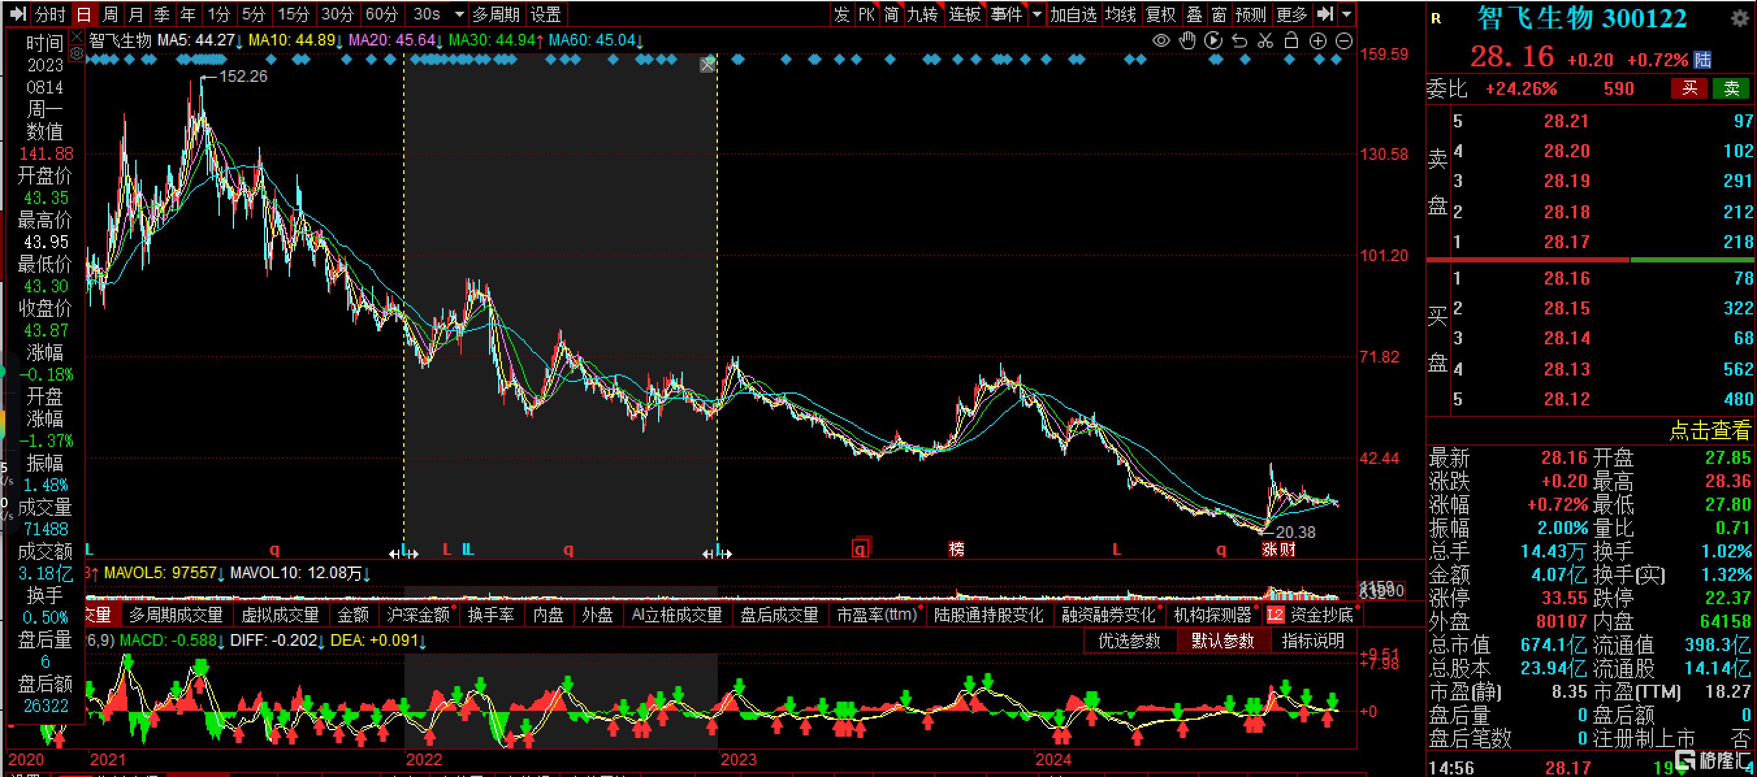Toggle 叠 overlay comparison

pos(1195,14)
